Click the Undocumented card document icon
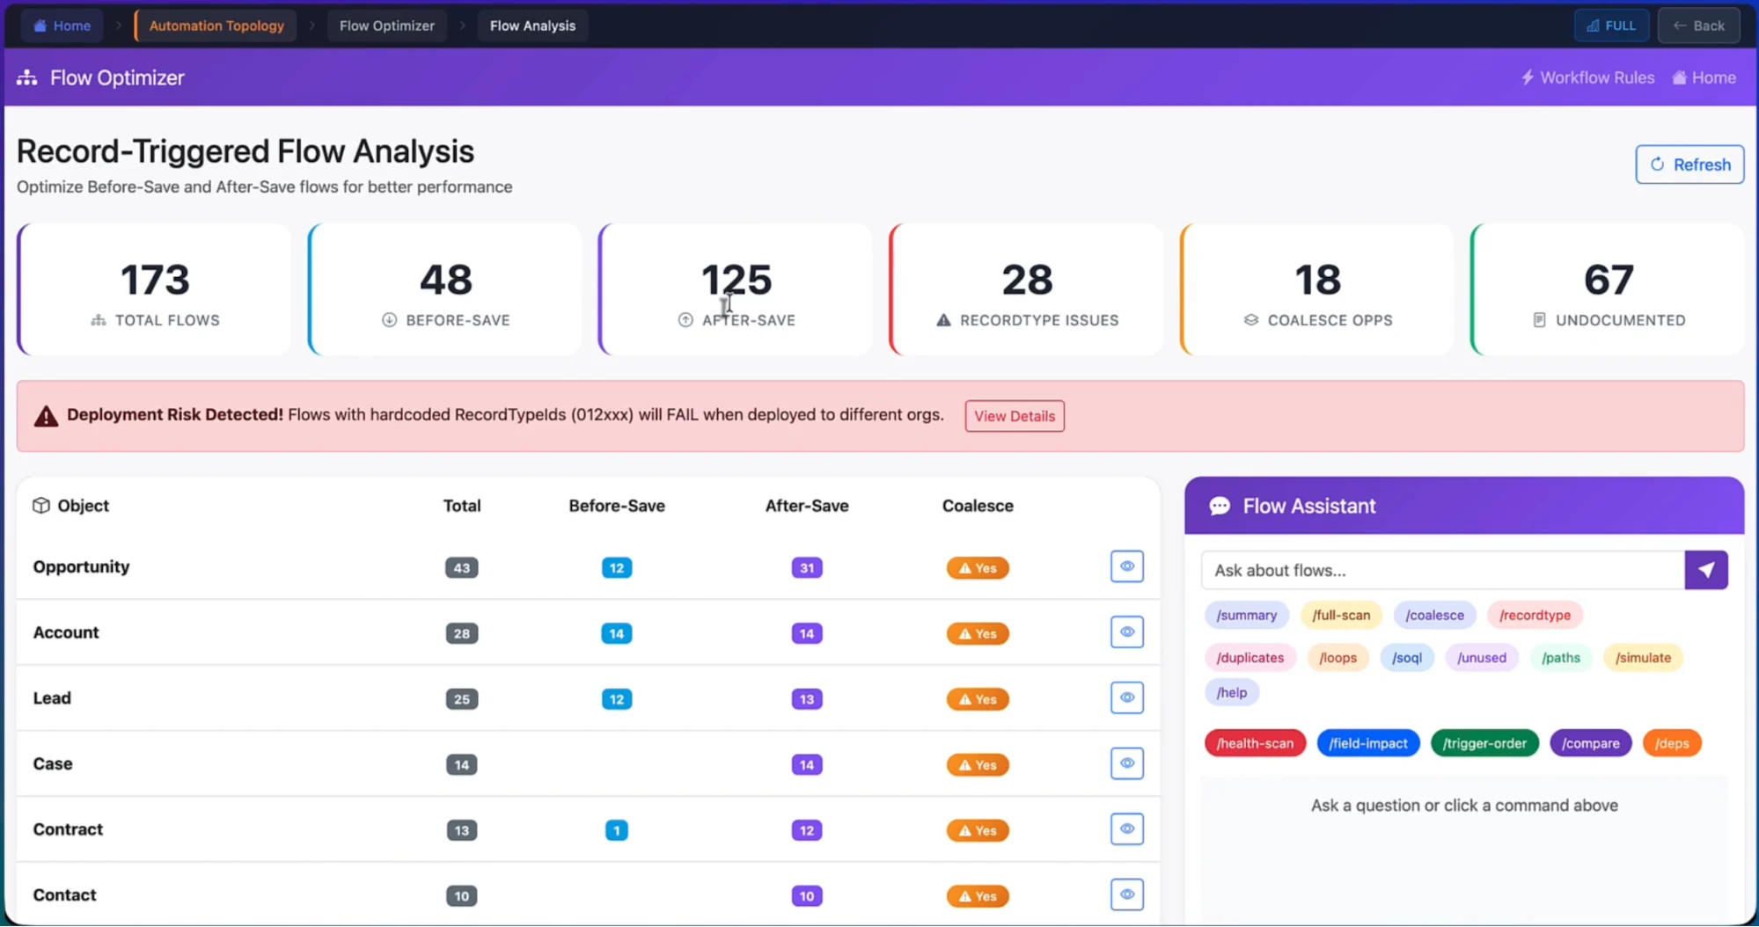The height and width of the screenshot is (927, 1759). 1539,320
